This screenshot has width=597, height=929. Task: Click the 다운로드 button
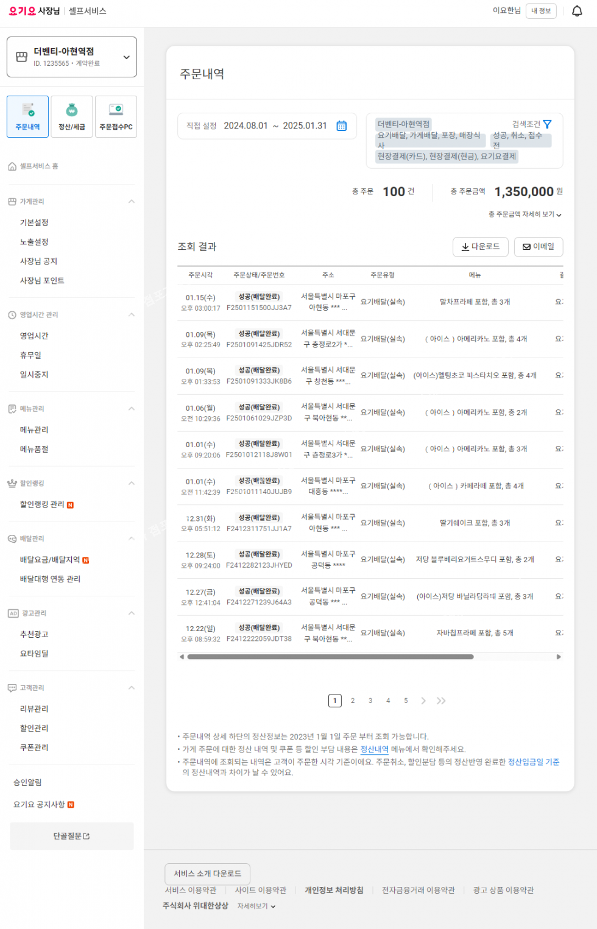tap(480, 247)
